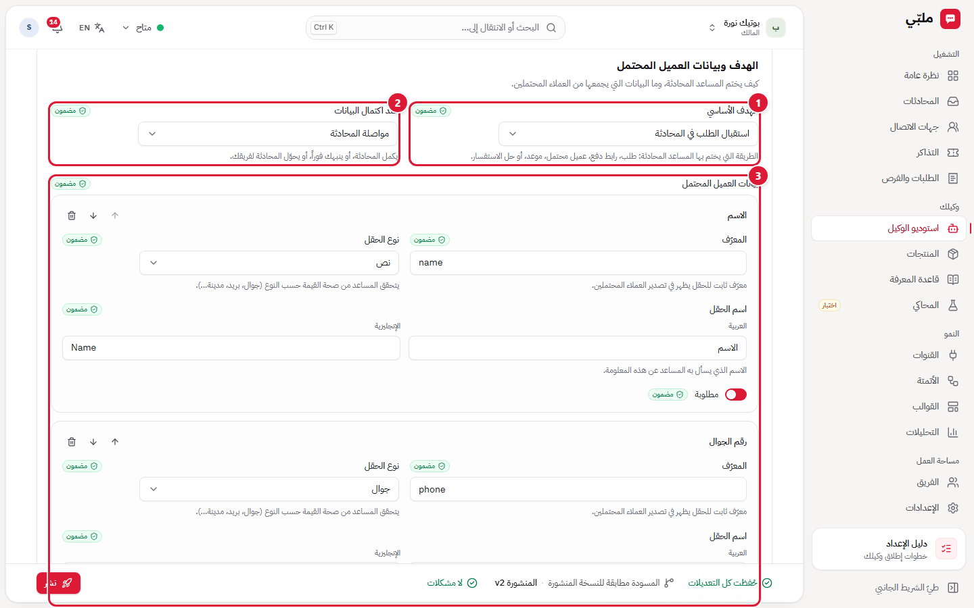Open the عند اكتمال البيانات dropdown
The image size is (974, 608).
click(268, 134)
